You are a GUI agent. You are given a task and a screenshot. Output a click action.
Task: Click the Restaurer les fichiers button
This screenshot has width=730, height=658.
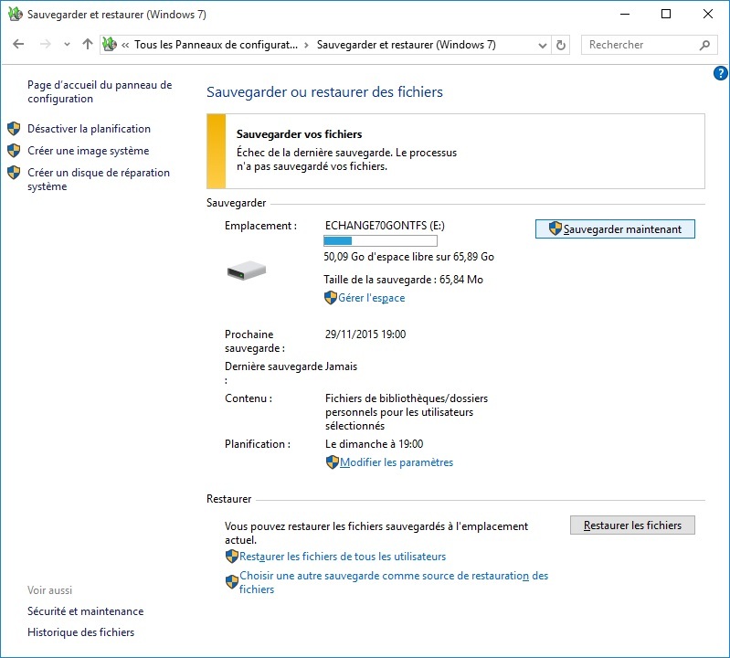[632, 525]
